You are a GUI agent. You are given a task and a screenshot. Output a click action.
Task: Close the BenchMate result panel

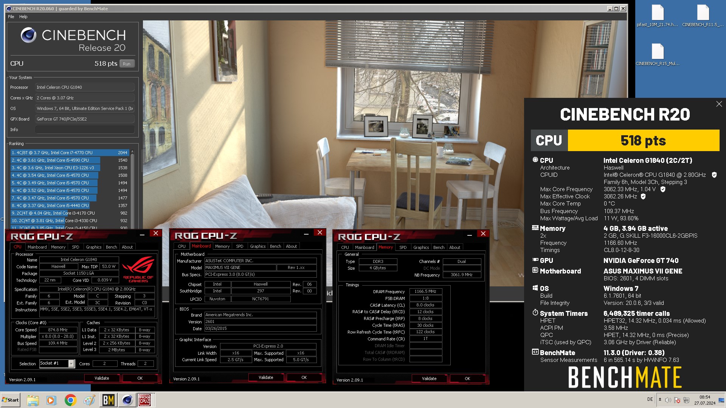(x=719, y=104)
